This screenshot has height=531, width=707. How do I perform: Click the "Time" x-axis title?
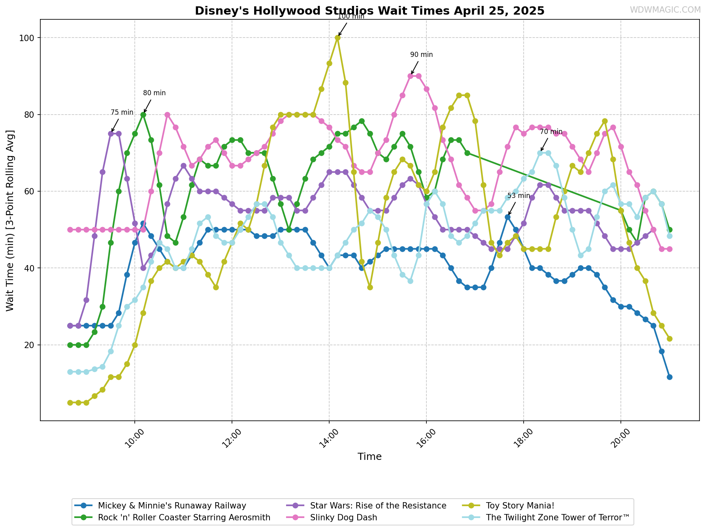pyautogui.click(x=370, y=457)
